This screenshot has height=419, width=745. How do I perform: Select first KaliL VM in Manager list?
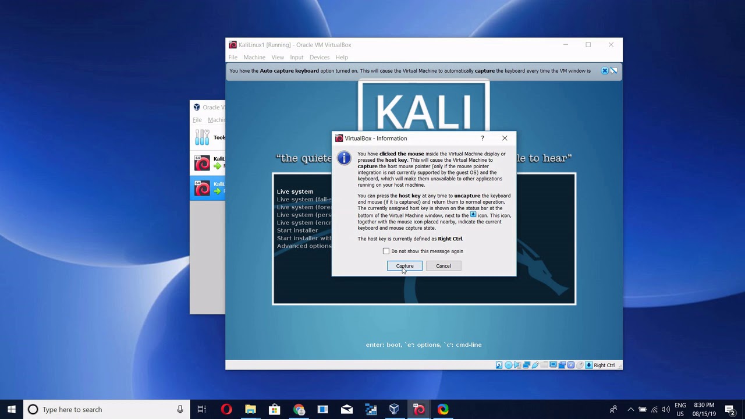208,162
